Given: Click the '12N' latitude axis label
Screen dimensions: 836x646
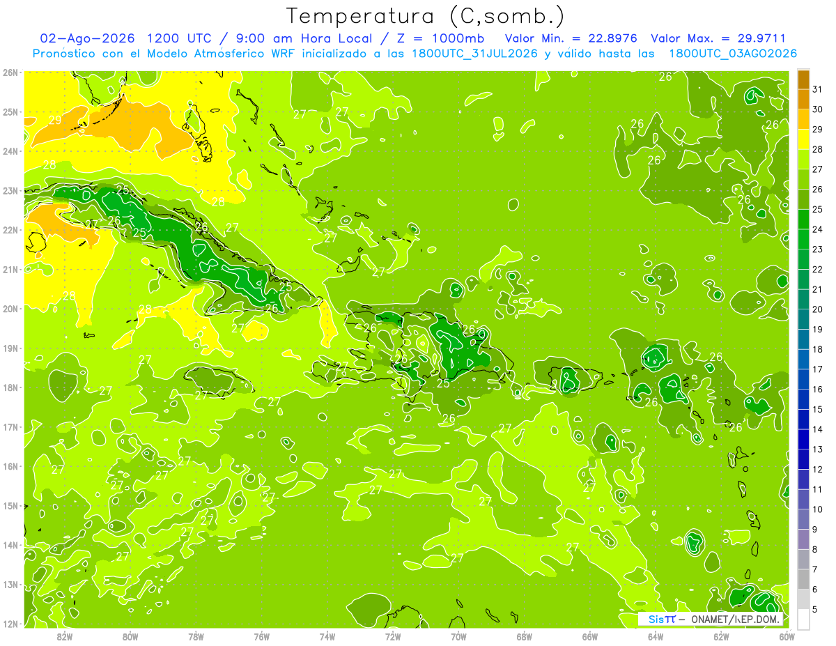Looking at the screenshot, I should tap(10, 624).
